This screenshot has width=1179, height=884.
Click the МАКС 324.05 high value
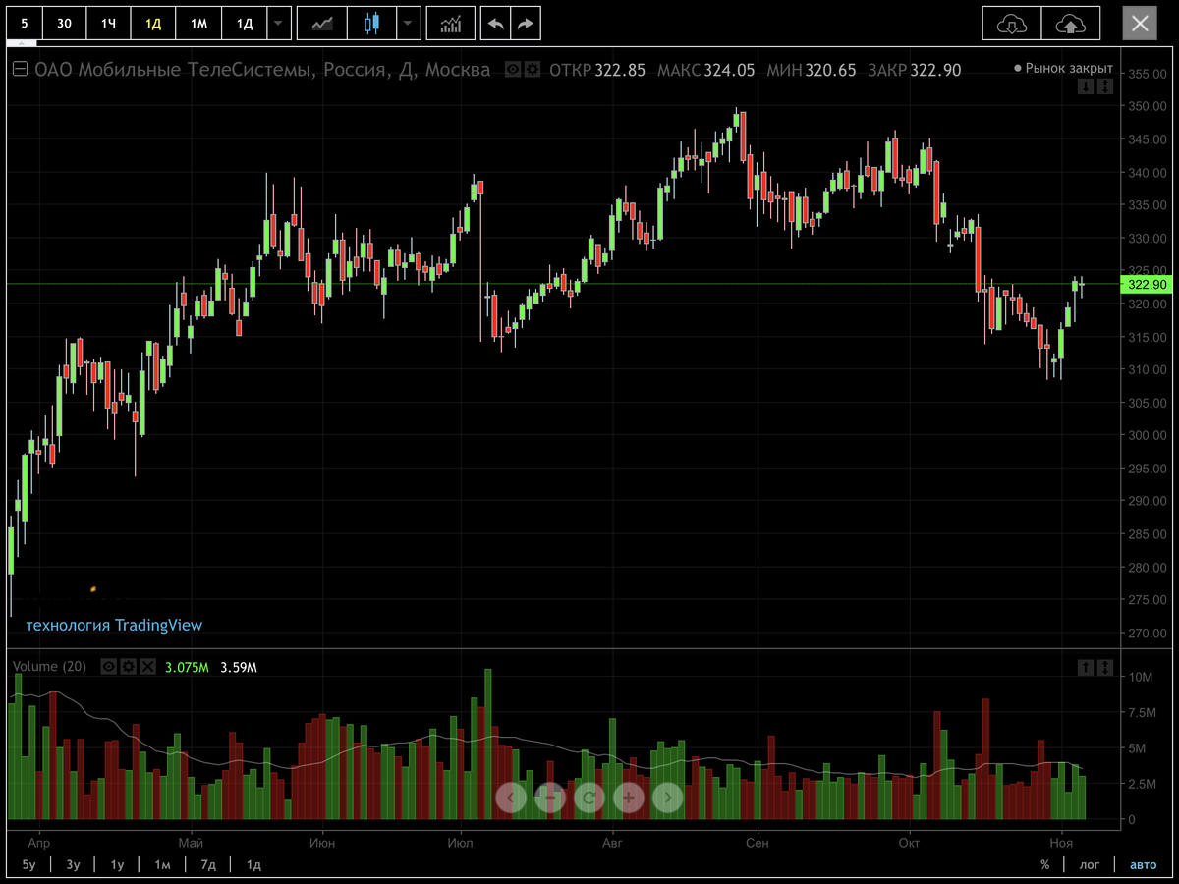tap(705, 70)
